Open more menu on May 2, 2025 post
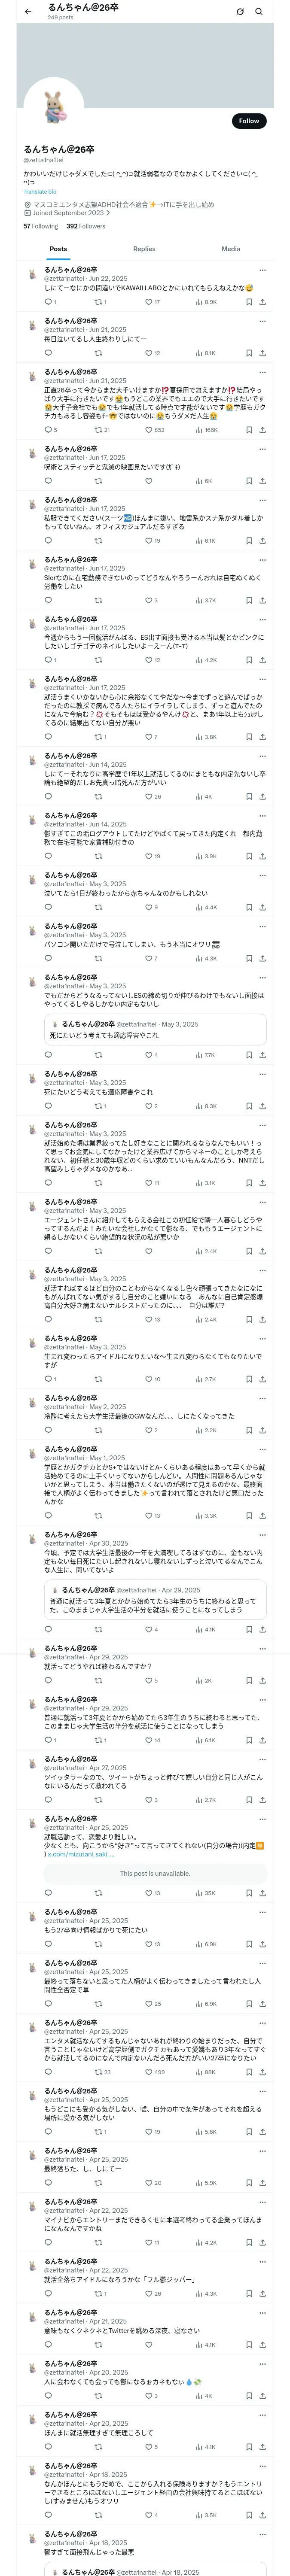 (262, 1397)
